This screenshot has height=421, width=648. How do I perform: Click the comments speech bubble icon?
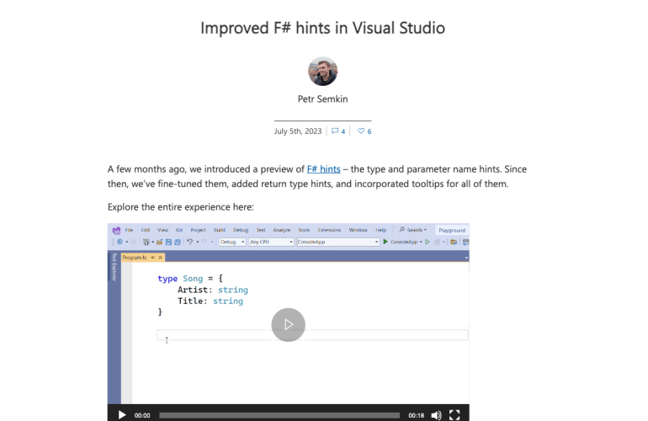click(x=335, y=131)
